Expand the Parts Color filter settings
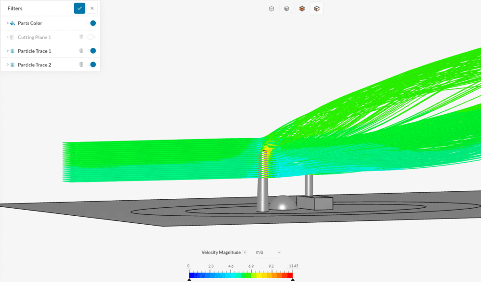 [8, 23]
